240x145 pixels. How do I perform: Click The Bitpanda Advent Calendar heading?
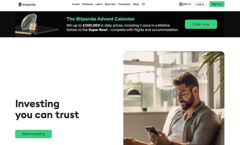click(x=100, y=19)
